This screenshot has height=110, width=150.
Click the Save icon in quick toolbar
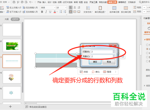pos(14,2)
